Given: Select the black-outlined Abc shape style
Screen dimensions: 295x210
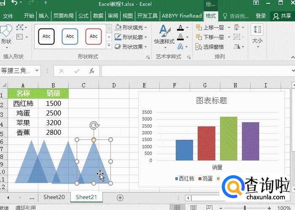Looking at the screenshot, I should pos(46,37).
